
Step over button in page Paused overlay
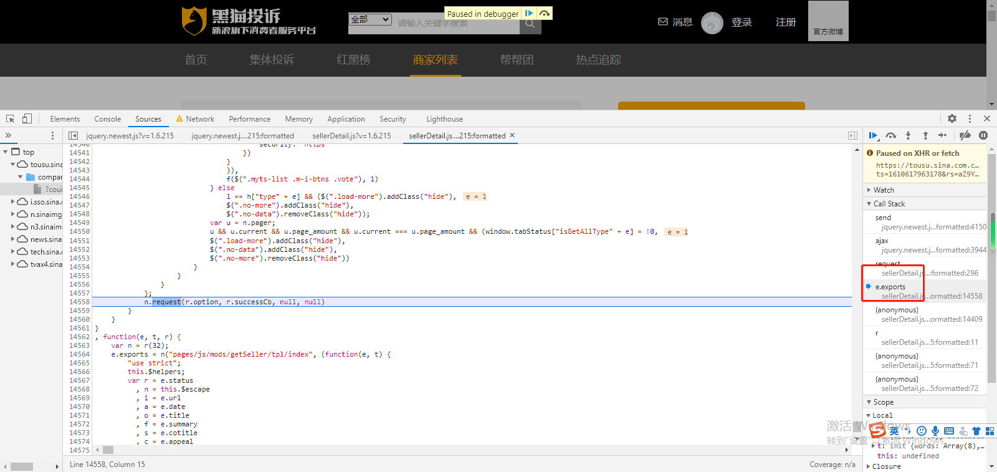click(x=545, y=13)
